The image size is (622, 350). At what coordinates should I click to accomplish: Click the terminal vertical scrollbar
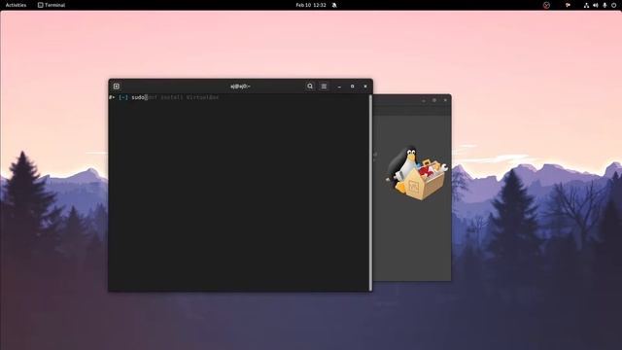(x=370, y=192)
